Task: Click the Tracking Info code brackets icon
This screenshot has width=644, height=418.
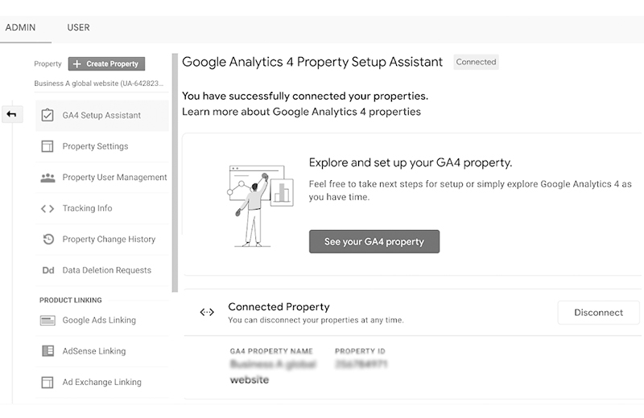Action: tap(47, 209)
